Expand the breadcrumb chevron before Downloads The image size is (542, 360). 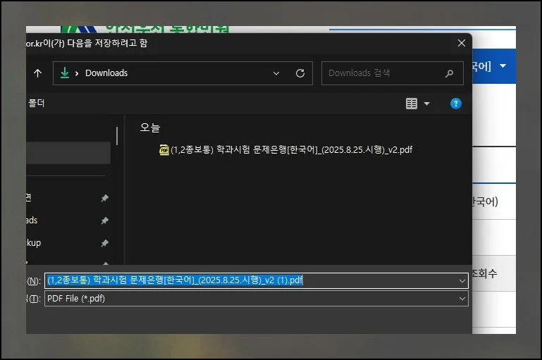point(78,73)
